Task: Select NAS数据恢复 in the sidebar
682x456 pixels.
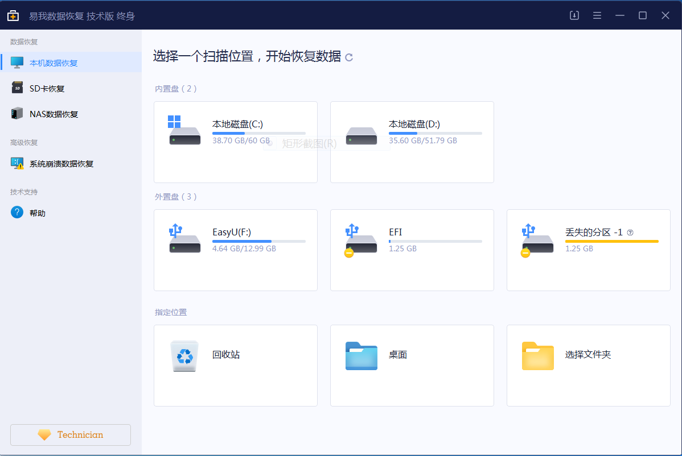Action: (x=71, y=114)
